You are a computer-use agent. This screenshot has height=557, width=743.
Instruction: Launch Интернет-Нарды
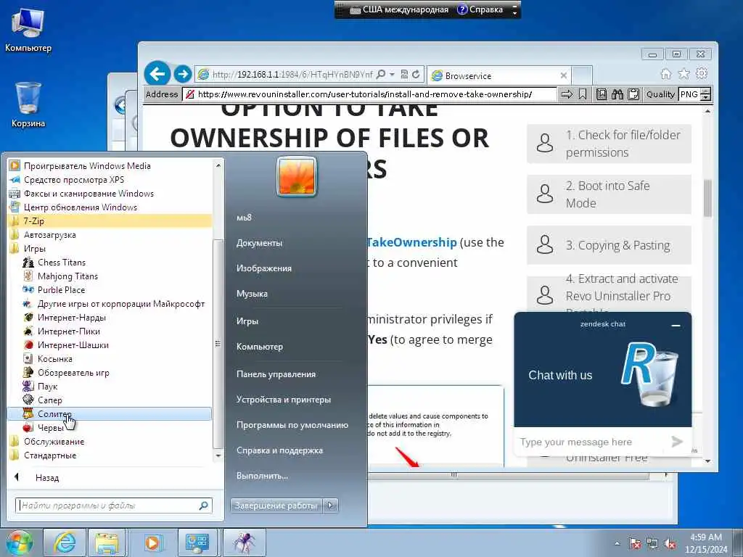[72, 318]
